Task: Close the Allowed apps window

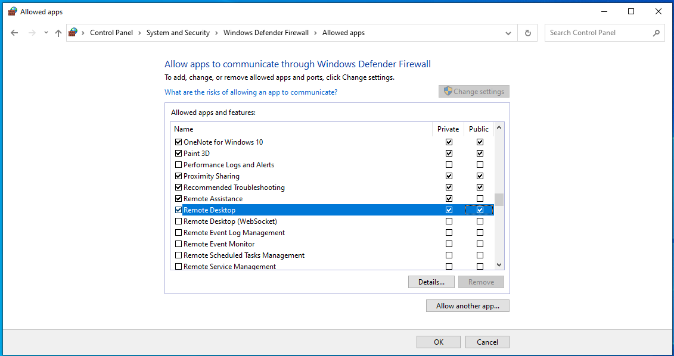Action: tap(658, 11)
